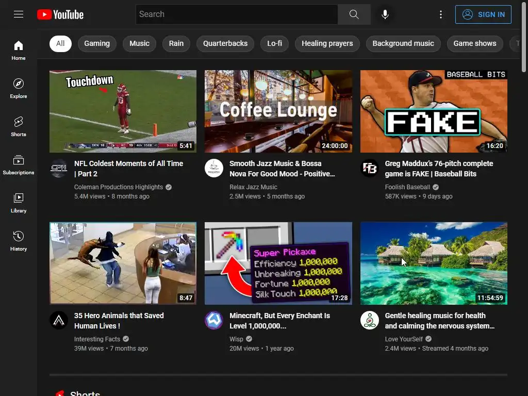
Task: Open title Greg Maddux's 76-pitch complete game
Action: [439, 169]
